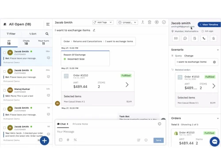The width and height of the screenshot is (221, 165).
Task: Tick checkbox for first Jacob Smith conversation
Action: coord(4,53)
